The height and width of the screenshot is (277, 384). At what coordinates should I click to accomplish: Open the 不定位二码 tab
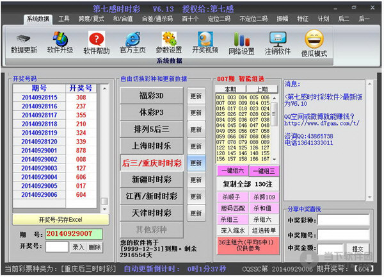[x=253, y=19]
